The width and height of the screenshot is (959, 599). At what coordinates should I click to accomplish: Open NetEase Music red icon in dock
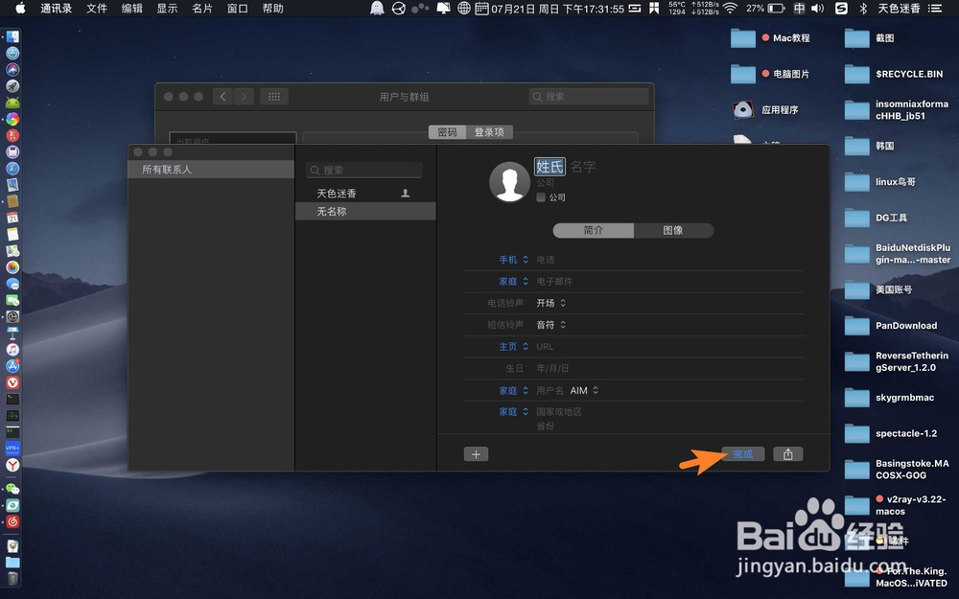click(x=12, y=522)
